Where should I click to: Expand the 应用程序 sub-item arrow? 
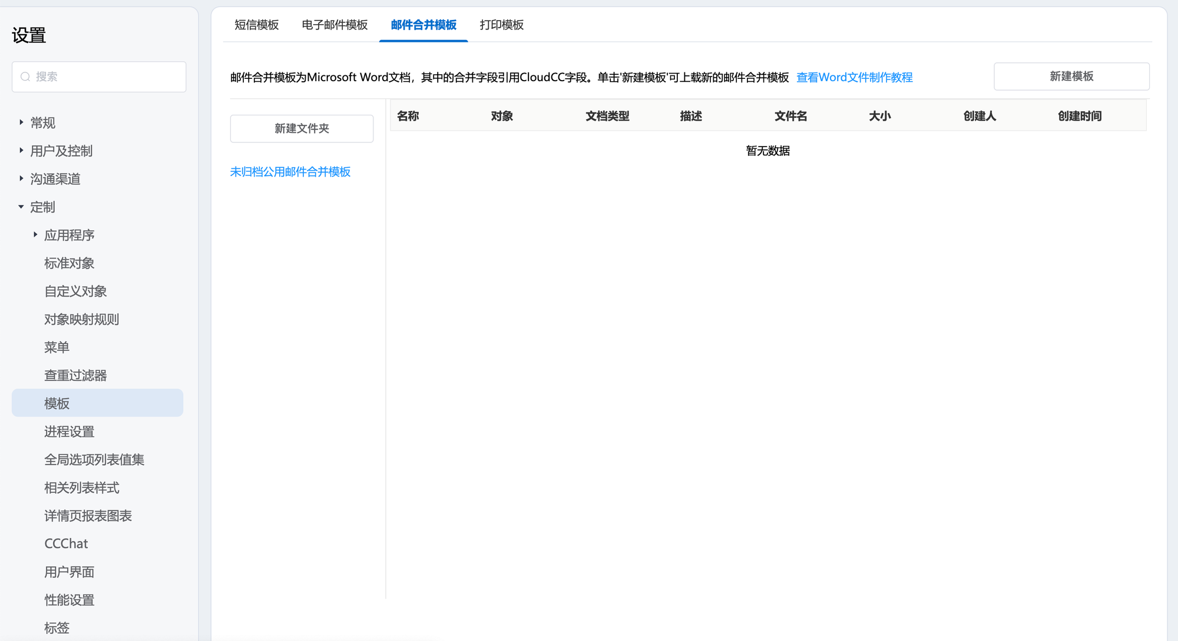coord(35,235)
